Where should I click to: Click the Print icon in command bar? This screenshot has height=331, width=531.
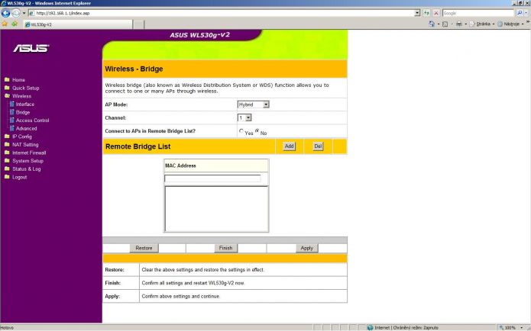click(459, 24)
